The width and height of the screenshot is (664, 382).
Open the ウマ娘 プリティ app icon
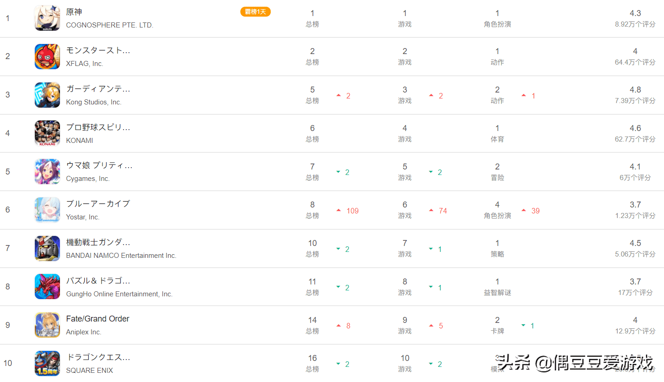coord(47,172)
